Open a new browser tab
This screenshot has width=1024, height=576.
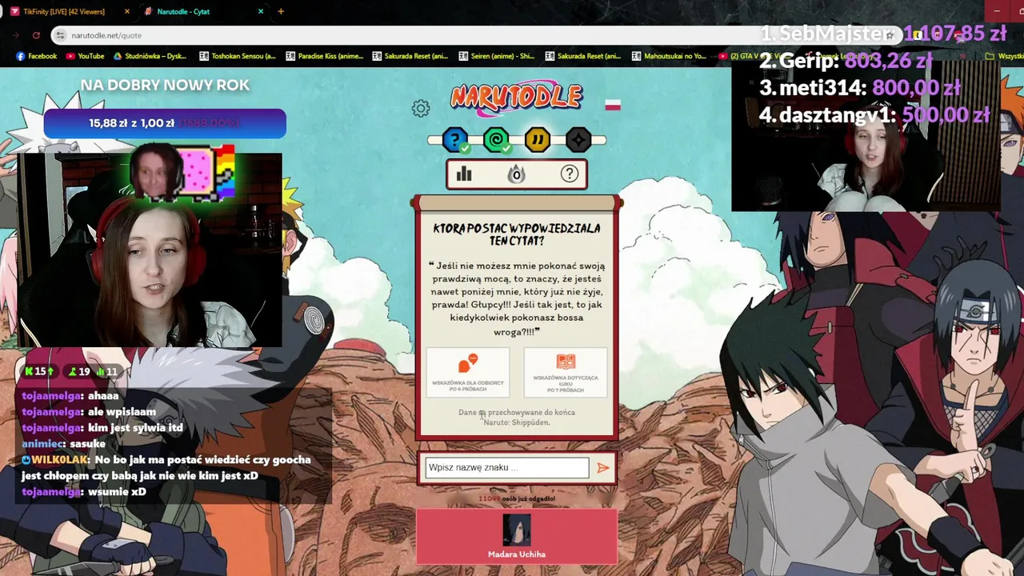(281, 11)
